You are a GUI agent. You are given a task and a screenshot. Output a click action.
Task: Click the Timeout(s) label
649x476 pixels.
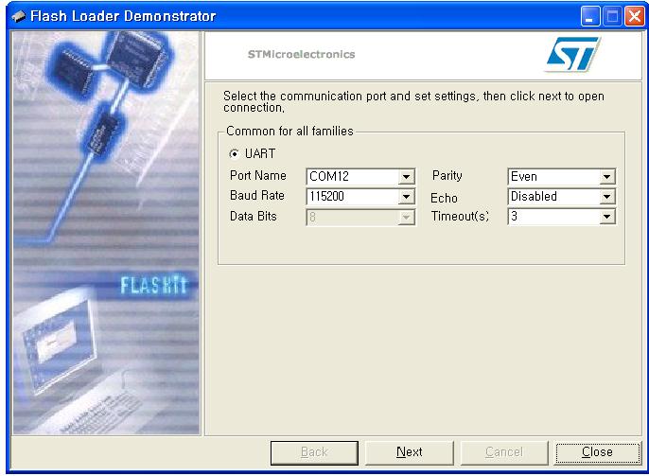click(x=460, y=216)
